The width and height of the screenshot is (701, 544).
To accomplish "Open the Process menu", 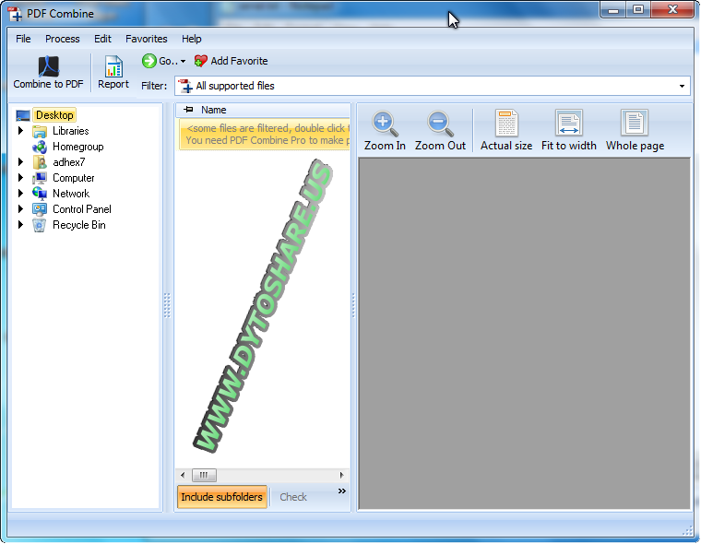I will point(62,39).
